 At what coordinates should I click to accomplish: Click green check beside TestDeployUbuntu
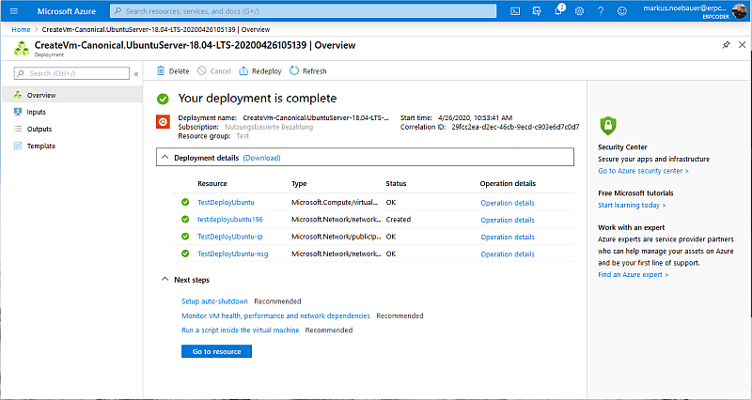185,202
